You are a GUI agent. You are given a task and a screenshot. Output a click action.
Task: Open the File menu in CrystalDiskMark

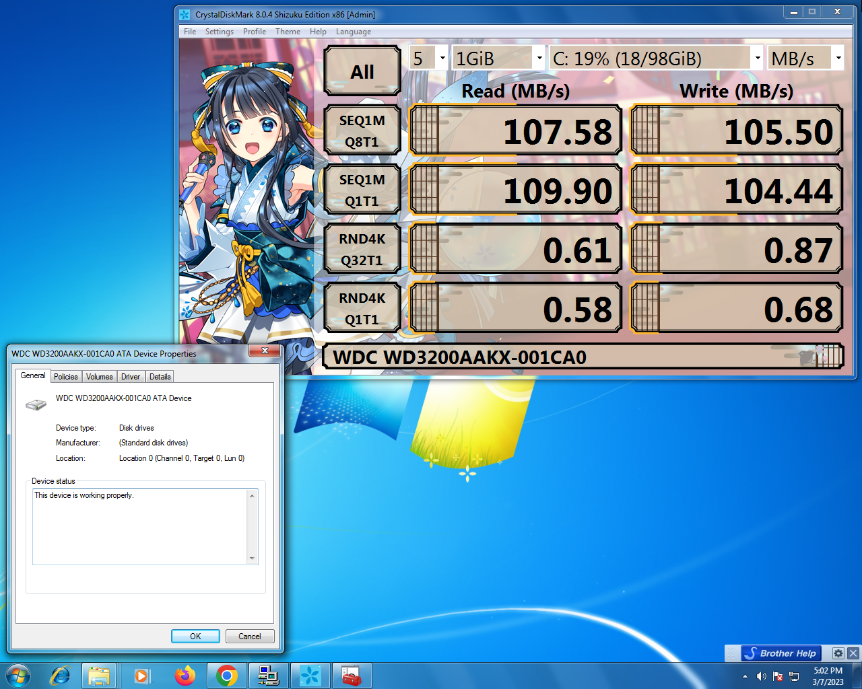[190, 32]
